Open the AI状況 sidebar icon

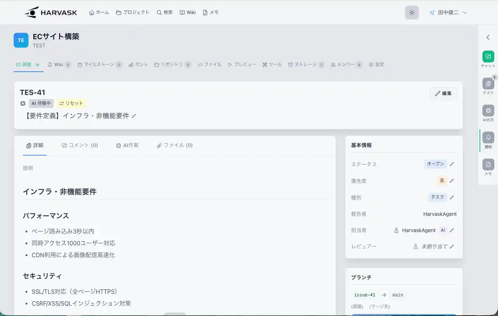488,111
